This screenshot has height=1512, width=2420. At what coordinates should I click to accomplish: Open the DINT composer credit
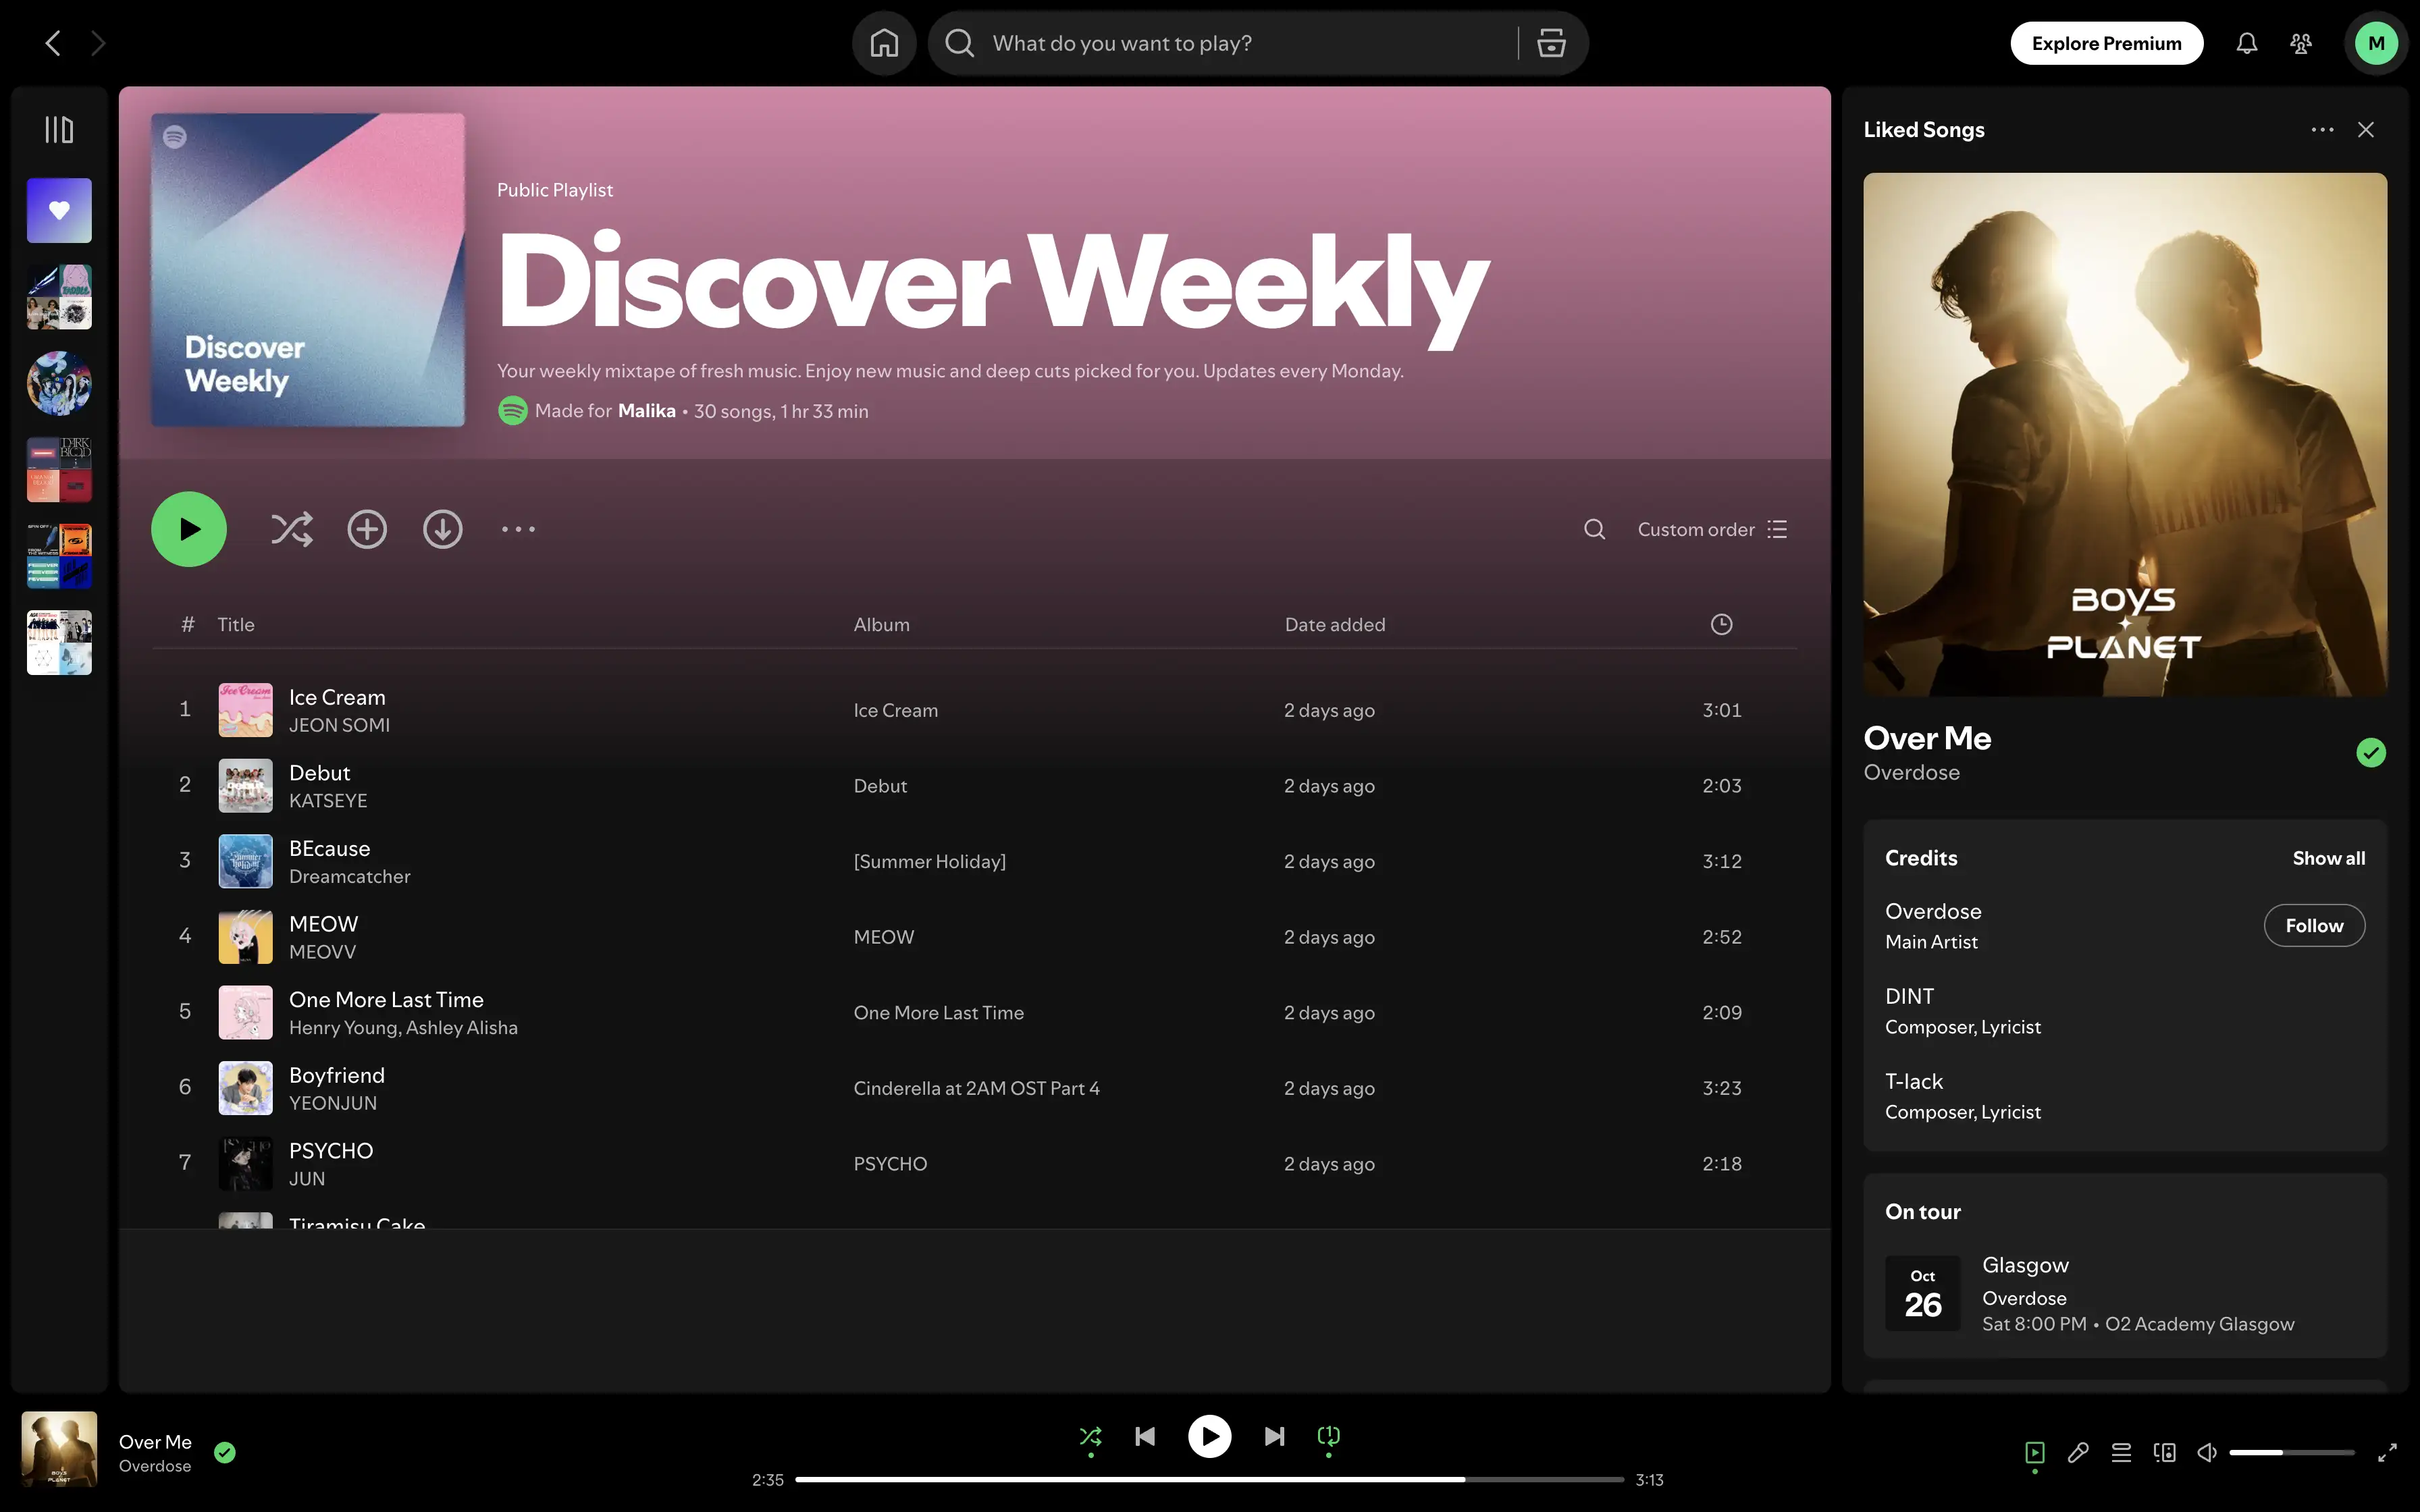click(1909, 996)
